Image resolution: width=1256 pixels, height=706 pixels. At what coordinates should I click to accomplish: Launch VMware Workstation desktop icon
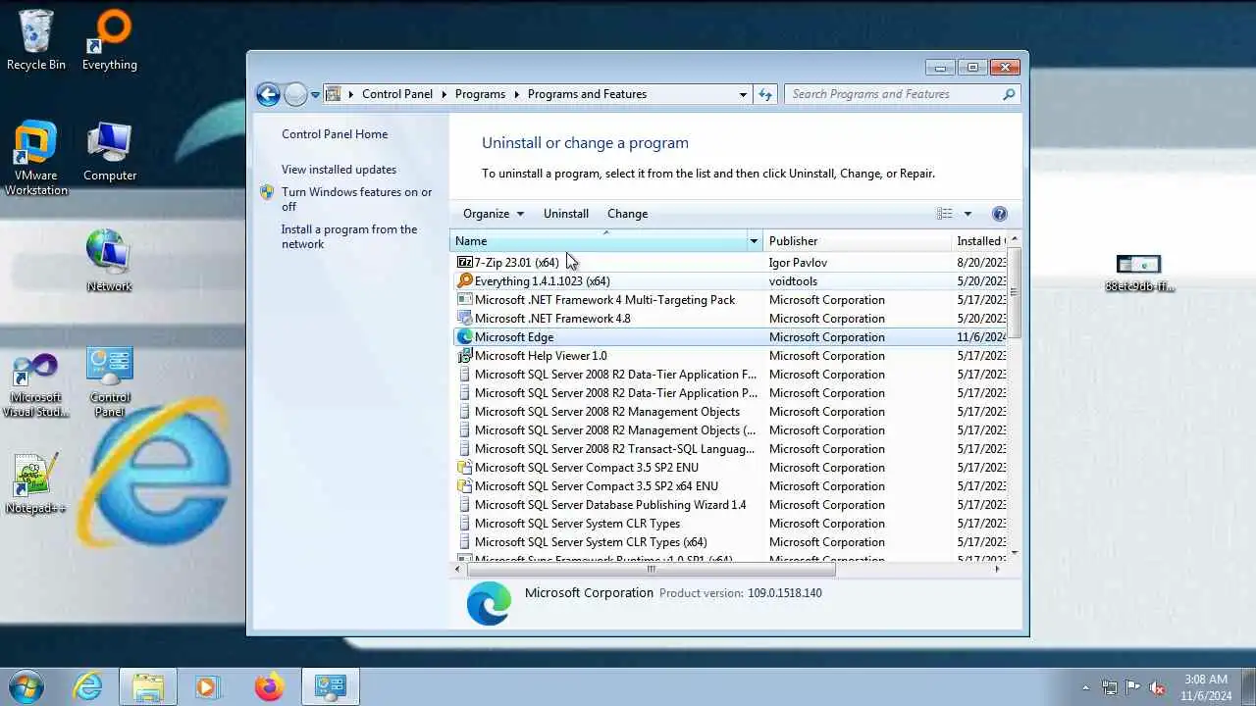point(36,158)
